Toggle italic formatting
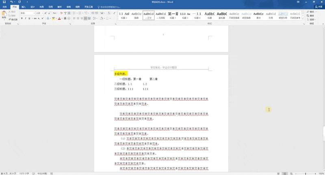The height and width of the screenshot is (175, 325). coord(26,18)
